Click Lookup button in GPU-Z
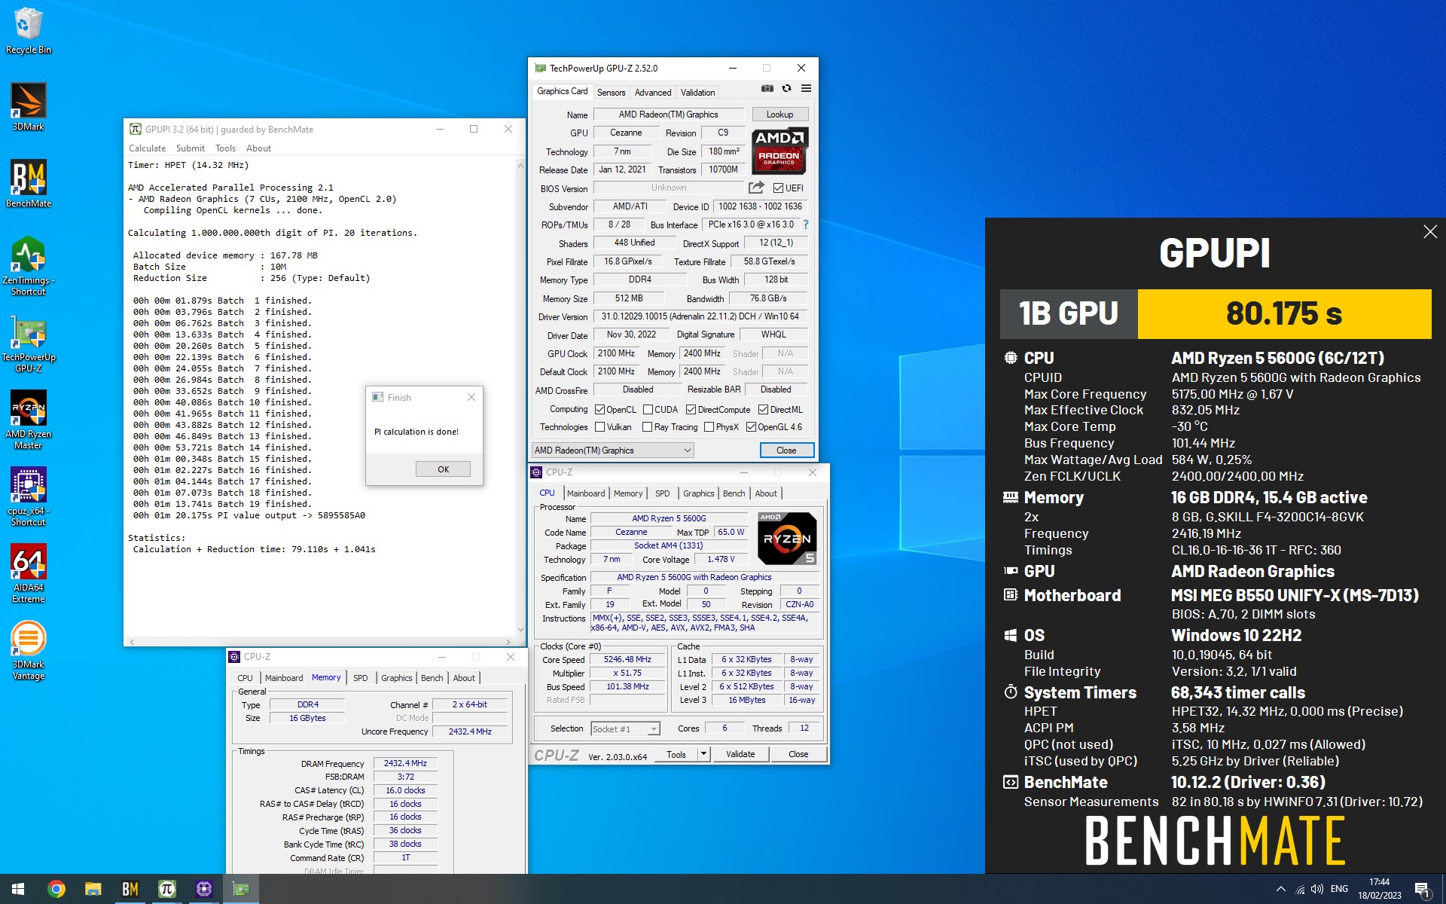Screen dimensions: 1446x904 pyautogui.click(x=779, y=115)
